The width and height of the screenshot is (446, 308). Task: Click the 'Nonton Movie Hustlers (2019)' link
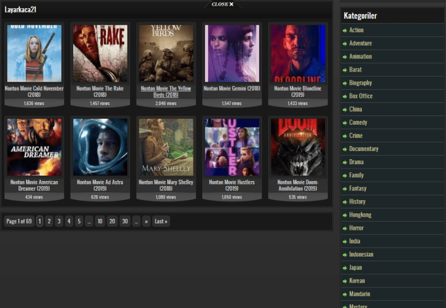coord(232,185)
